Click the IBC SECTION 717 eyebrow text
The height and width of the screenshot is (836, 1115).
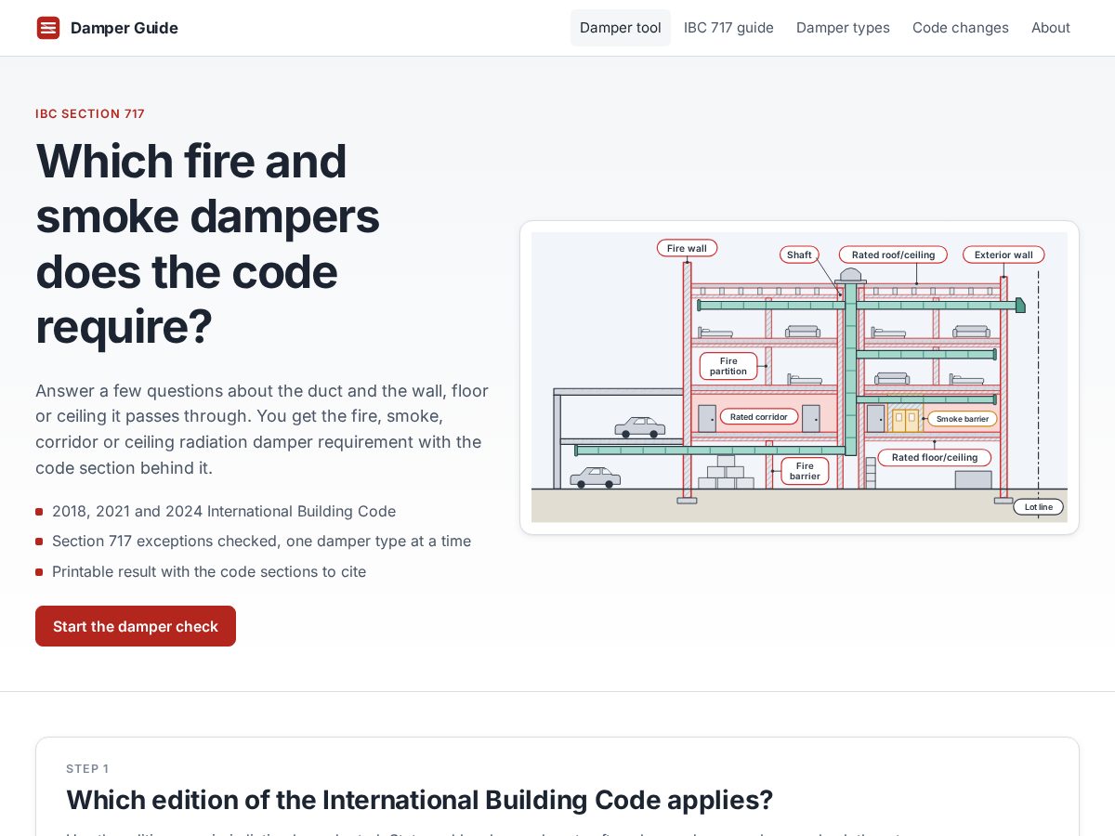tap(90, 114)
